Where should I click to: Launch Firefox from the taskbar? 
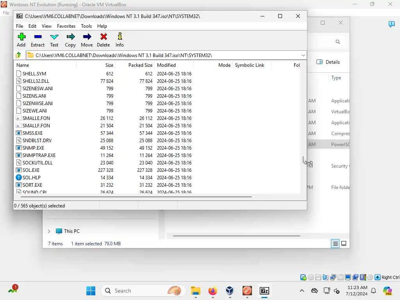212,291
